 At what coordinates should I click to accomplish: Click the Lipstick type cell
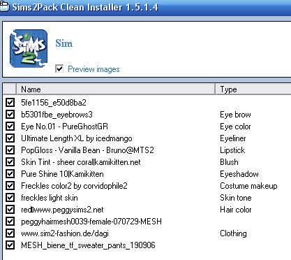point(232,150)
